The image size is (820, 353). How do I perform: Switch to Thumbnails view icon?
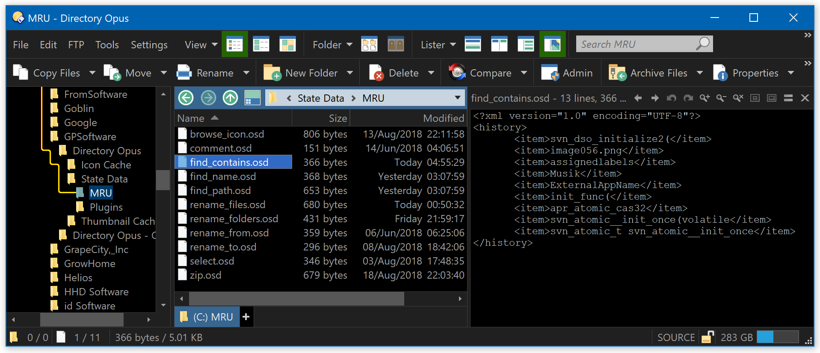point(287,44)
